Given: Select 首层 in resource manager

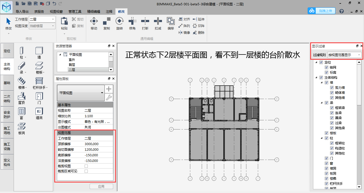Looking at the screenshot, I should 72,65.
